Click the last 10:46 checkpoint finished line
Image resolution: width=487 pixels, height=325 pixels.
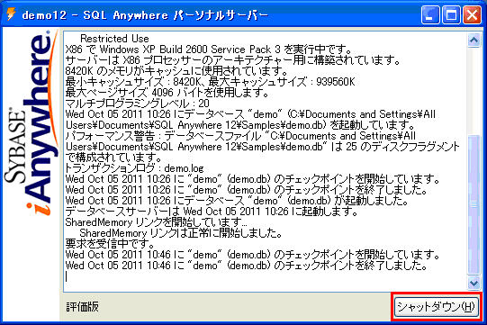[246, 266]
